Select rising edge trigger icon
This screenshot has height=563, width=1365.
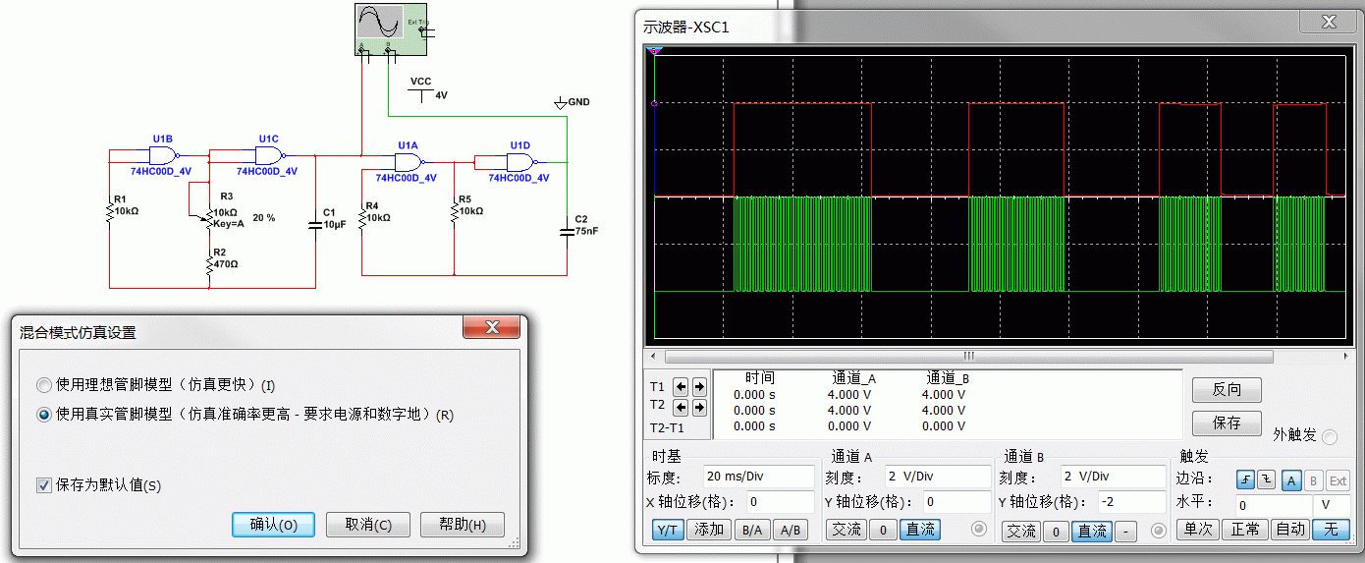click(x=1246, y=479)
